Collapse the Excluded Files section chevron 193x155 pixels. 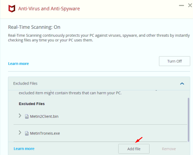(x=182, y=83)
